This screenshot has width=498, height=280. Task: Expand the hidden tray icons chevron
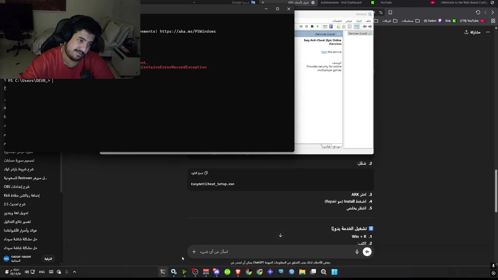74,272
